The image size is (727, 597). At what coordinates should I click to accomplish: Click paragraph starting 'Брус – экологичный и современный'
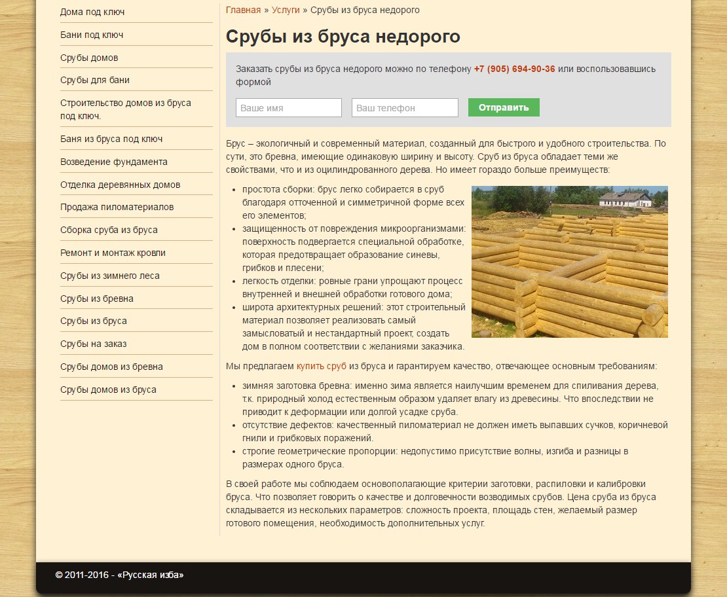click(x=445, y=156)
